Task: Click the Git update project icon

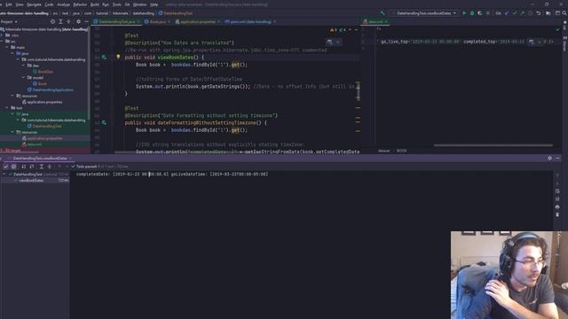Action: coord(507,13)
